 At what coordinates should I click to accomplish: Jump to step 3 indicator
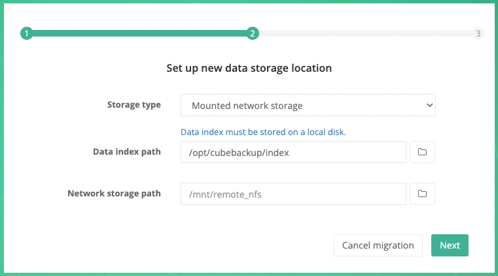click(x=478, y=33)
